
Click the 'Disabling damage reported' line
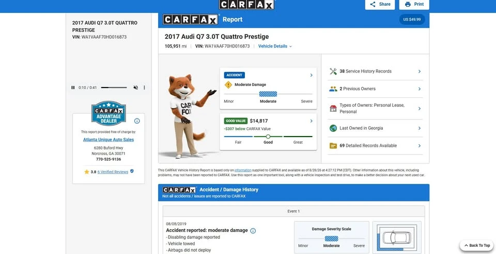tap(193, 238)
